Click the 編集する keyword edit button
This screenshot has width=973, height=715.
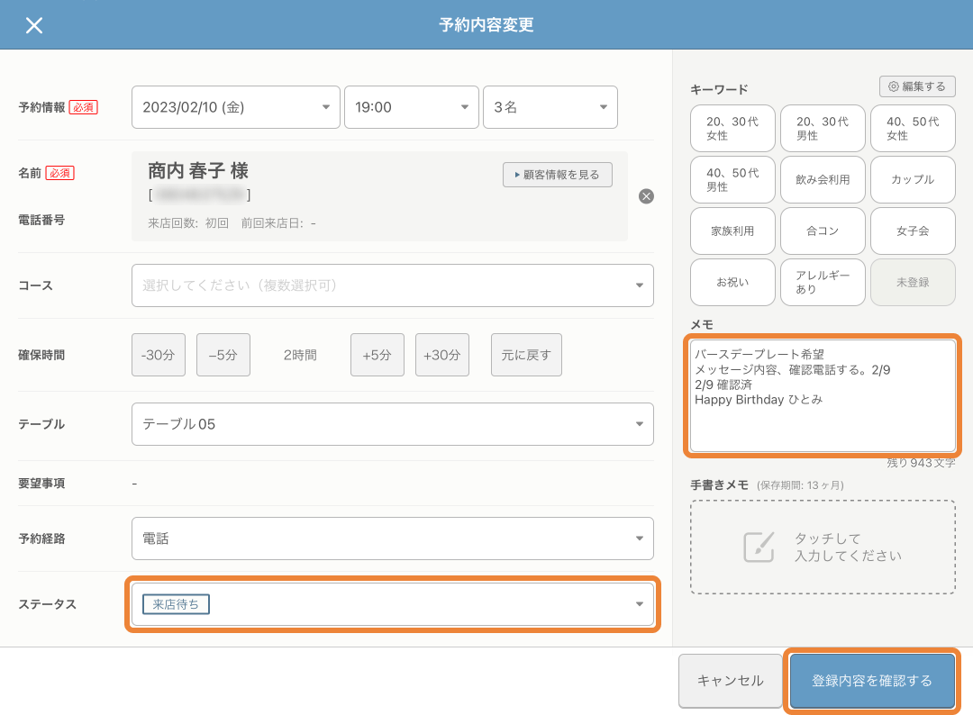pyautogui.click(x=917, y=86)
